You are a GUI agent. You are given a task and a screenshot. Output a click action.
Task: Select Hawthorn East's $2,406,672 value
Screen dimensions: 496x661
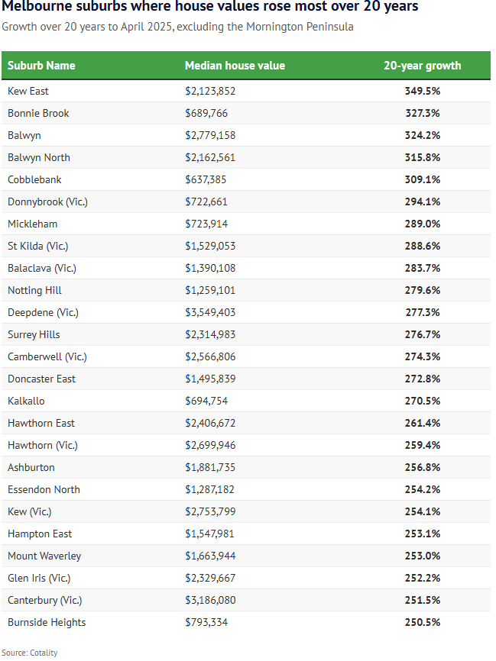pos(210,423)
